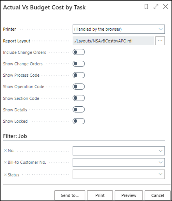Remove the Status filter with X icon
The width and height of the screenshot is (172, 201).
5,175
